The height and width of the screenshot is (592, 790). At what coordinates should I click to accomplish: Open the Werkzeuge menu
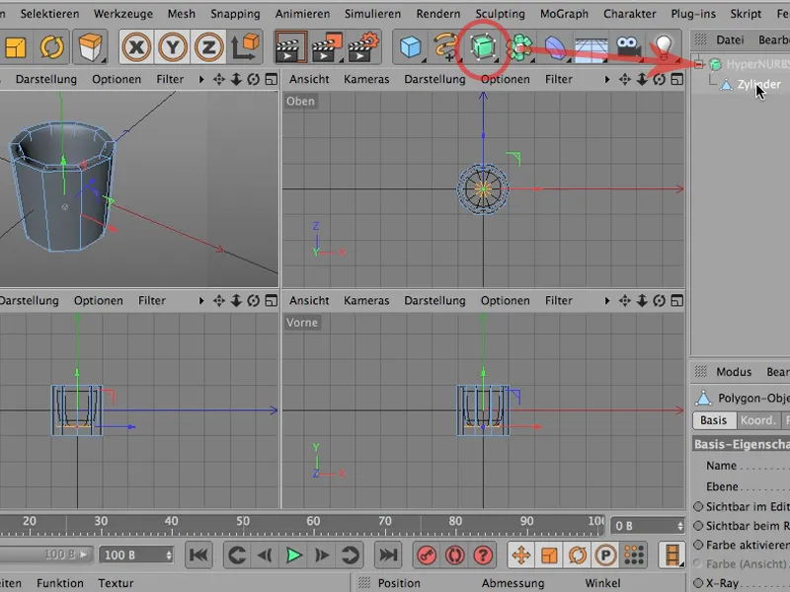122,14
